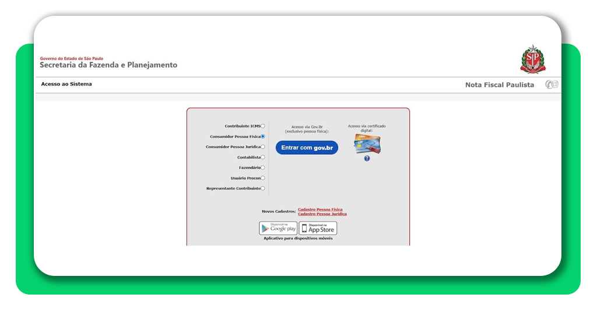Select the Consumidor Pessoa Física radio option
The image size is (597, 312).
(x=262, y=136)
